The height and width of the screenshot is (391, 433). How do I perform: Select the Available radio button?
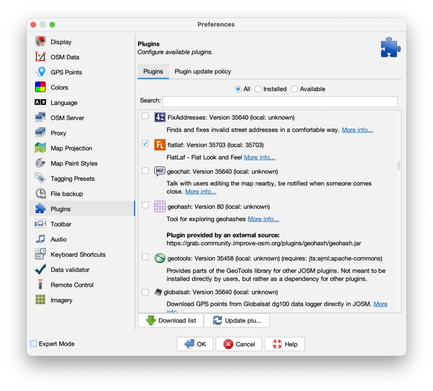[x=295, y=89]
